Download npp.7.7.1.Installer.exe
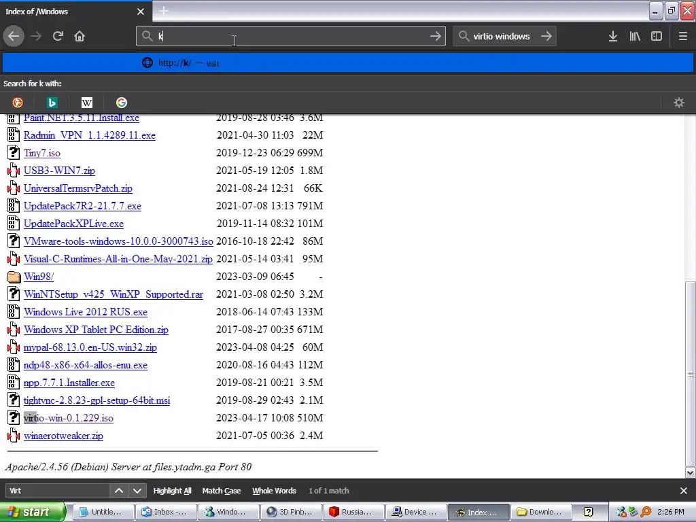Viewport: 696px width, 522px height. tap(69, 383)
